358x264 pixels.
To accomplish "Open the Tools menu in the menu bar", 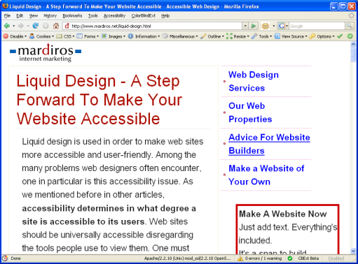I will pos(92,15).
